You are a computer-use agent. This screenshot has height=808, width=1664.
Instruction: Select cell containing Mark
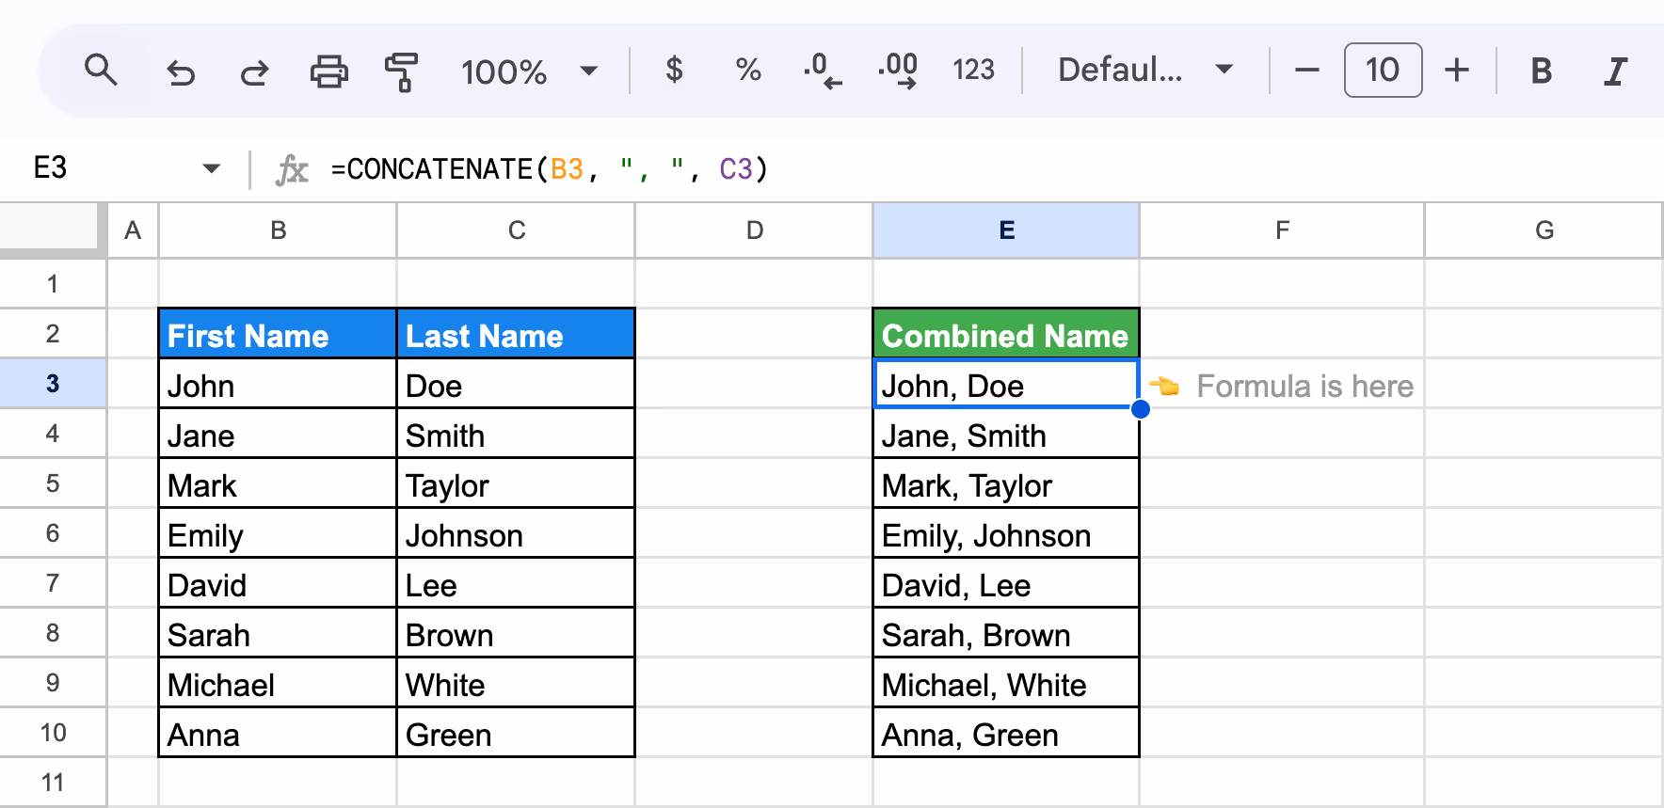coord(278,483)
